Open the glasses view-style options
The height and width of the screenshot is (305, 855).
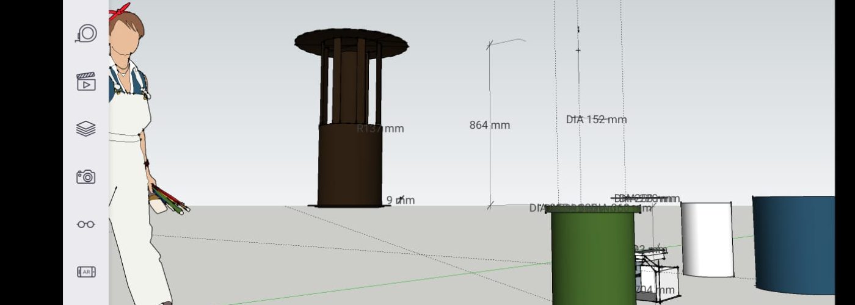point(86,224)
